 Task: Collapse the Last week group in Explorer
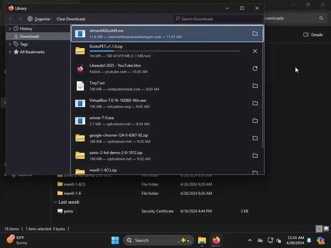[x=55, y=202]
